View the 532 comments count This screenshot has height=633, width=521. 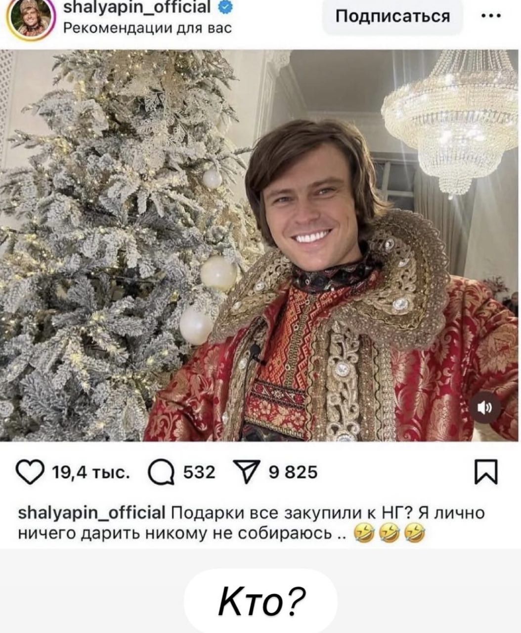(x=200, y=473)
